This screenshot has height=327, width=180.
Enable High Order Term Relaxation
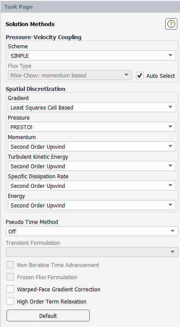(x=10, y=301)
